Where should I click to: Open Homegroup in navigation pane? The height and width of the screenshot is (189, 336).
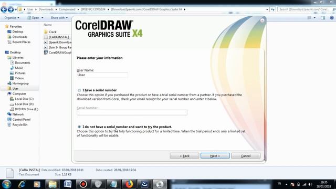coord(18,83)
